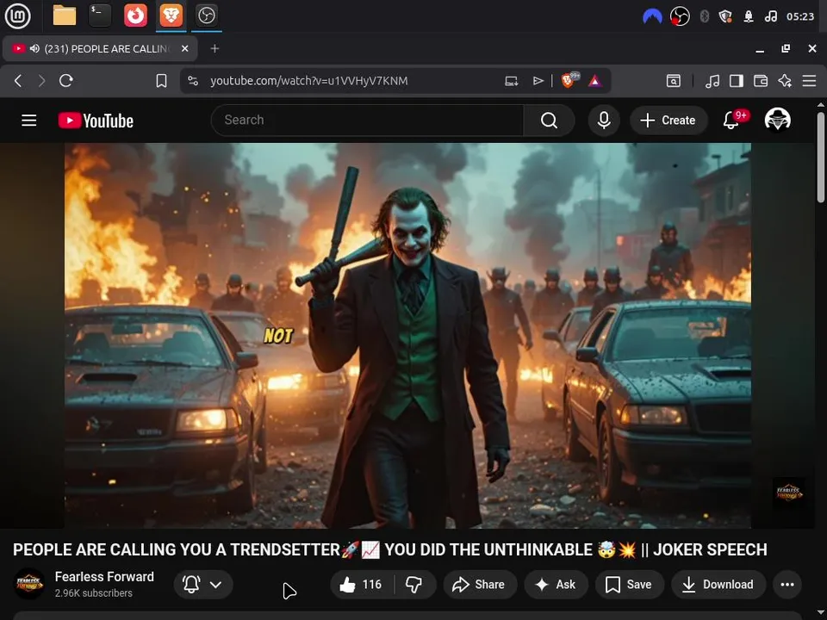Open the Bluetooth tray icon

coord(704,17)
